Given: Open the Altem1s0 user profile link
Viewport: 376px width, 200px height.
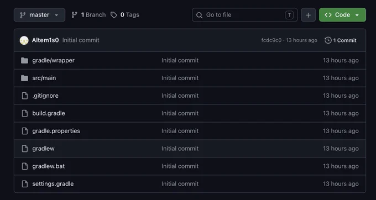Looking at the screenshot, I should (x=45, y=40).
